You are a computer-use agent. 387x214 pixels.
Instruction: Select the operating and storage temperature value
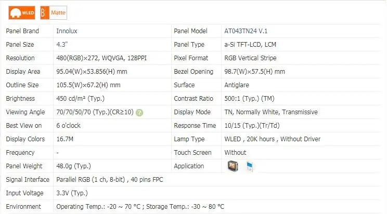point(140,207)
